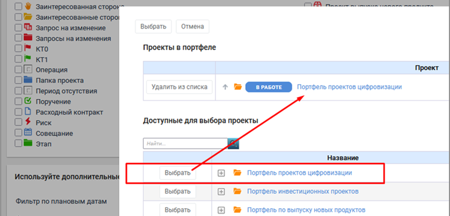Enable the КТ1 checkbox
Image resolution: width=450 pixels, height=216 pixels.
tap(19, 60)
